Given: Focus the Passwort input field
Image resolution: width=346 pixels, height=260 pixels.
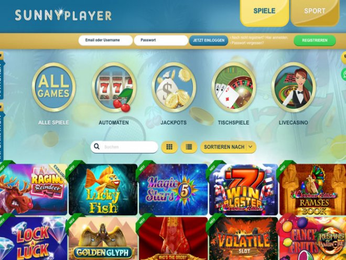Looking at the screenshot, I should point(161,40).
